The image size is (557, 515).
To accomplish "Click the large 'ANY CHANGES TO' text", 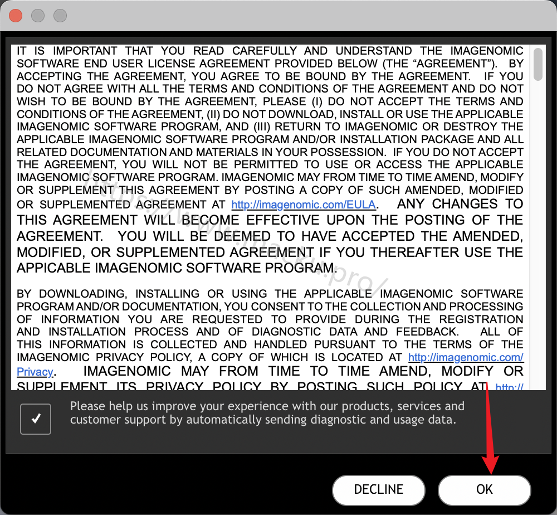I will tap(460, 204).
